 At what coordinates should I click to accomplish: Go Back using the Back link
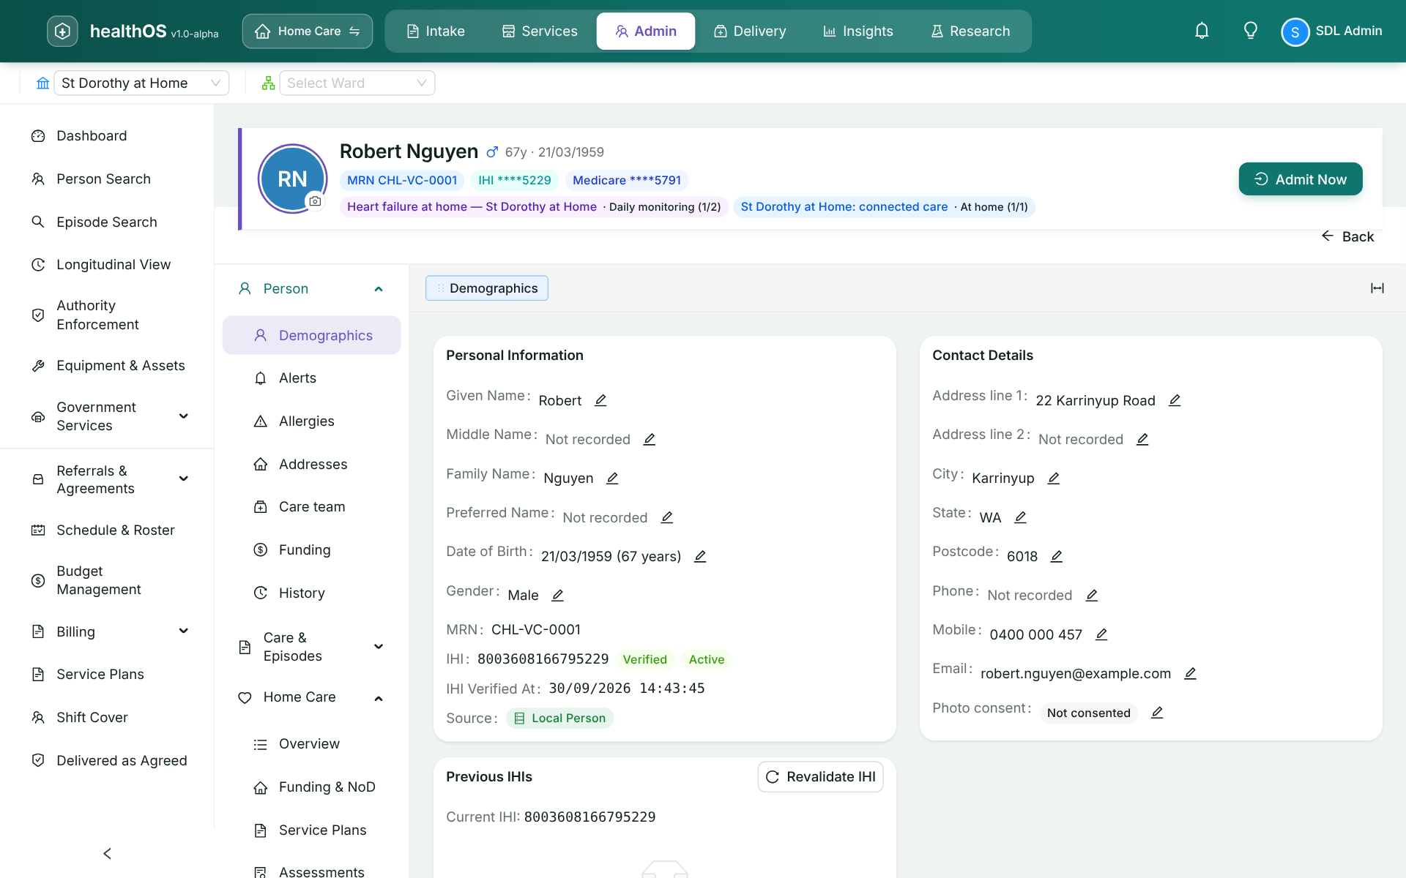[1348, 236]
